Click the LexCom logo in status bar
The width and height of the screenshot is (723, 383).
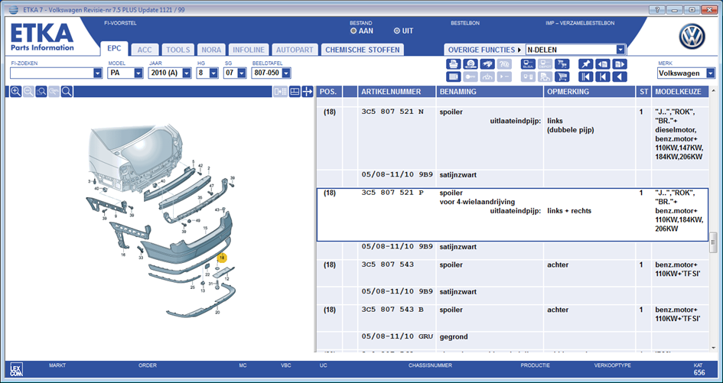point(16,370)
